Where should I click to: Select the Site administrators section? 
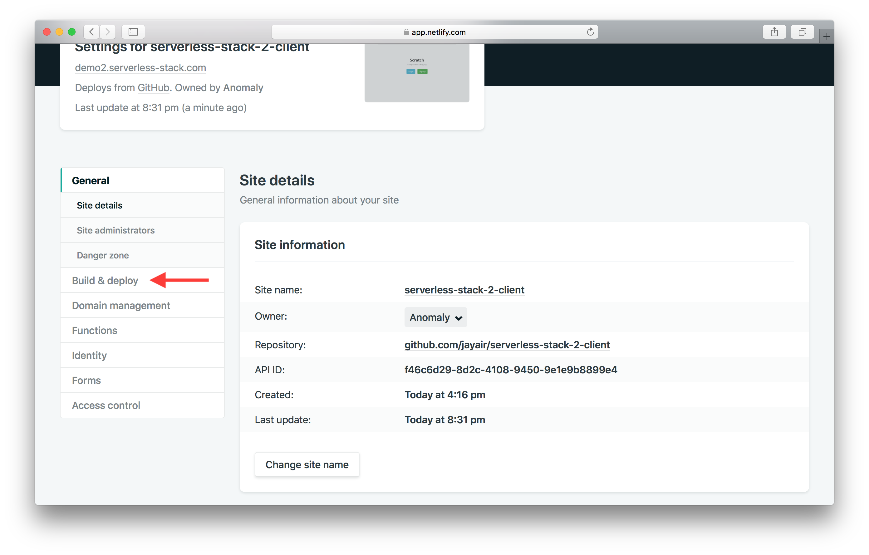coord(116,230)
